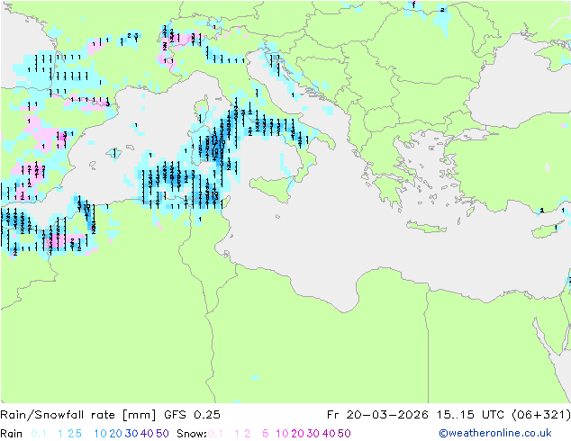571x441 pixels.
Task: Click Corsica island on the map
Action: coord(204,108)
